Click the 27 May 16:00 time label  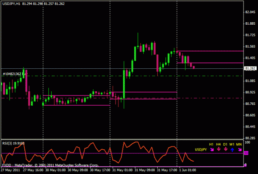point(33,170)
